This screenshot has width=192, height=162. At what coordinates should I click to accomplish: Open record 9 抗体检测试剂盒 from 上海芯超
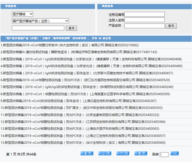78,101
